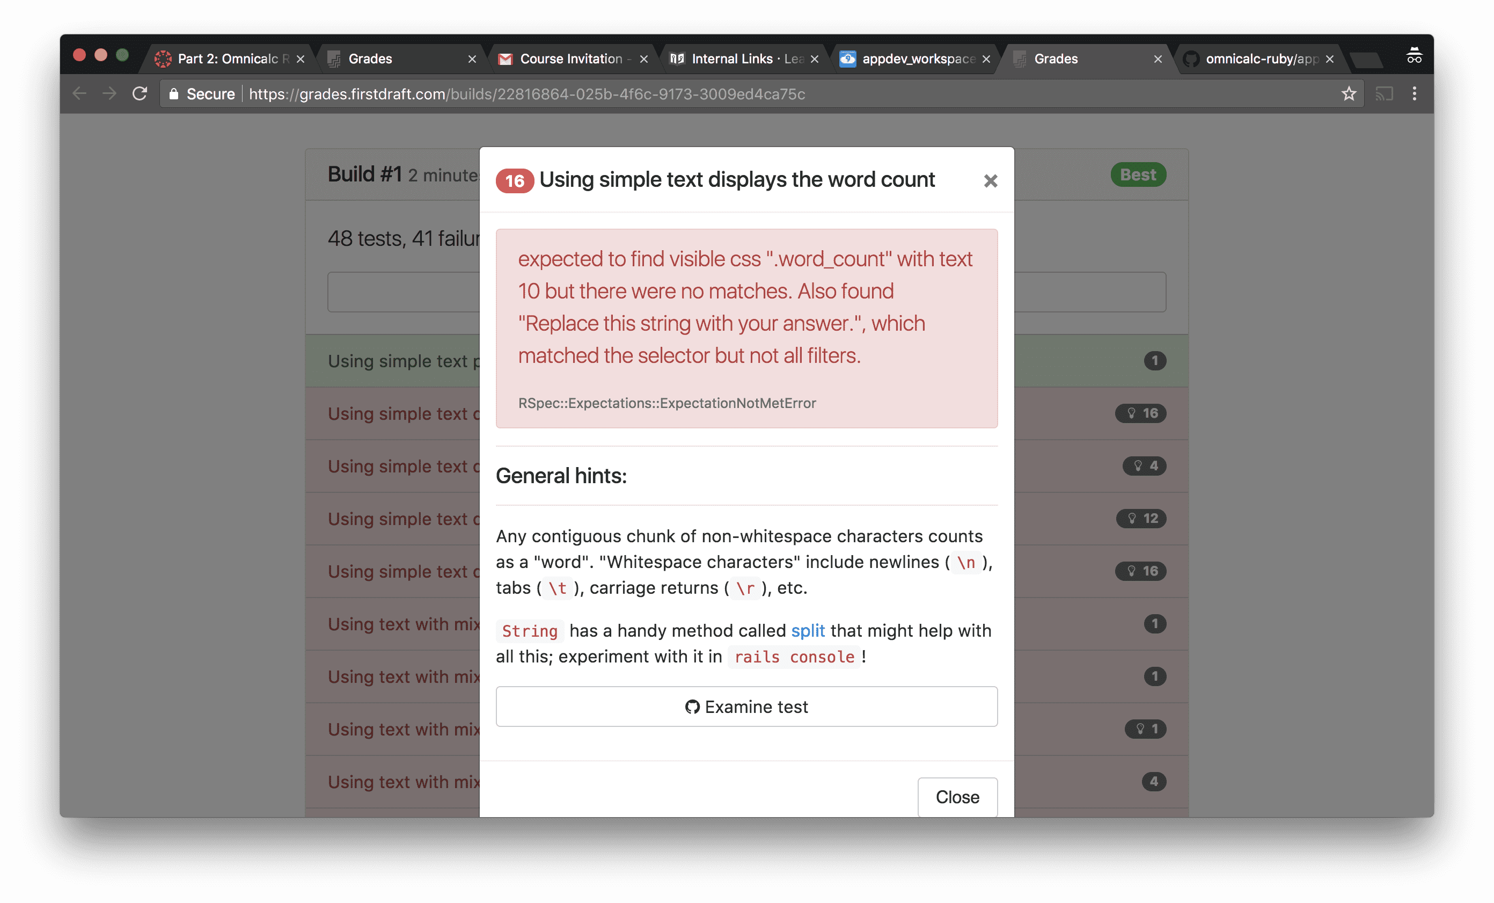Click the '48 tests, 41 failures' summary text
The width and height of the screenshot is (1494, 903).
click(404, 239)
